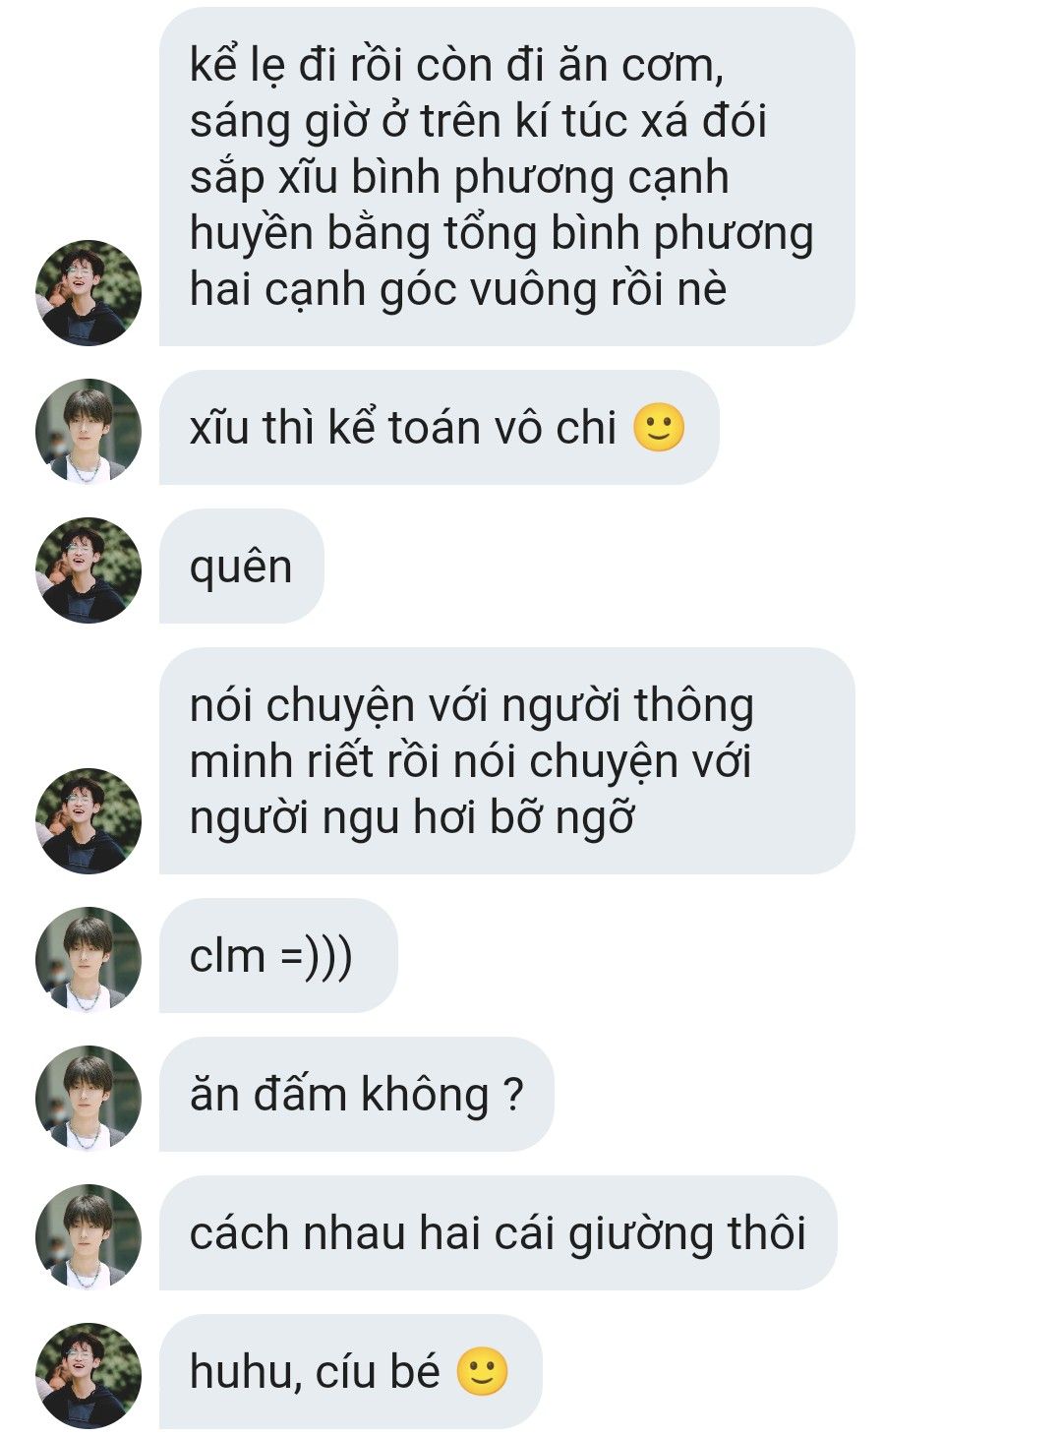Select the 'người ngu hơi bỡ ngỡ' bubble
Image resolution: width=1060 pixels, height=1436 pixels.
[507, 761]
